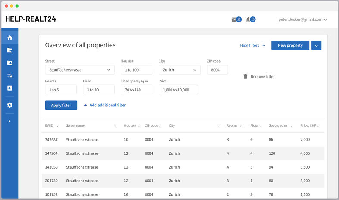Click the ZIP code input field
The width and height of the screenshot is (339, 200).
(x=217, y=70)
